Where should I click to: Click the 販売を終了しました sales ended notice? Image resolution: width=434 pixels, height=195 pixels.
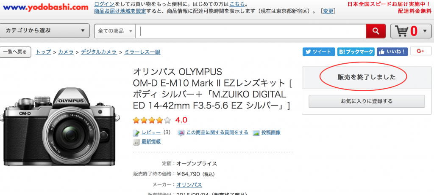coord(367,77)
